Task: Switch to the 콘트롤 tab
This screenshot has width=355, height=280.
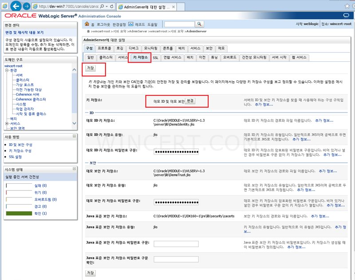Action: tap(168, 48)
